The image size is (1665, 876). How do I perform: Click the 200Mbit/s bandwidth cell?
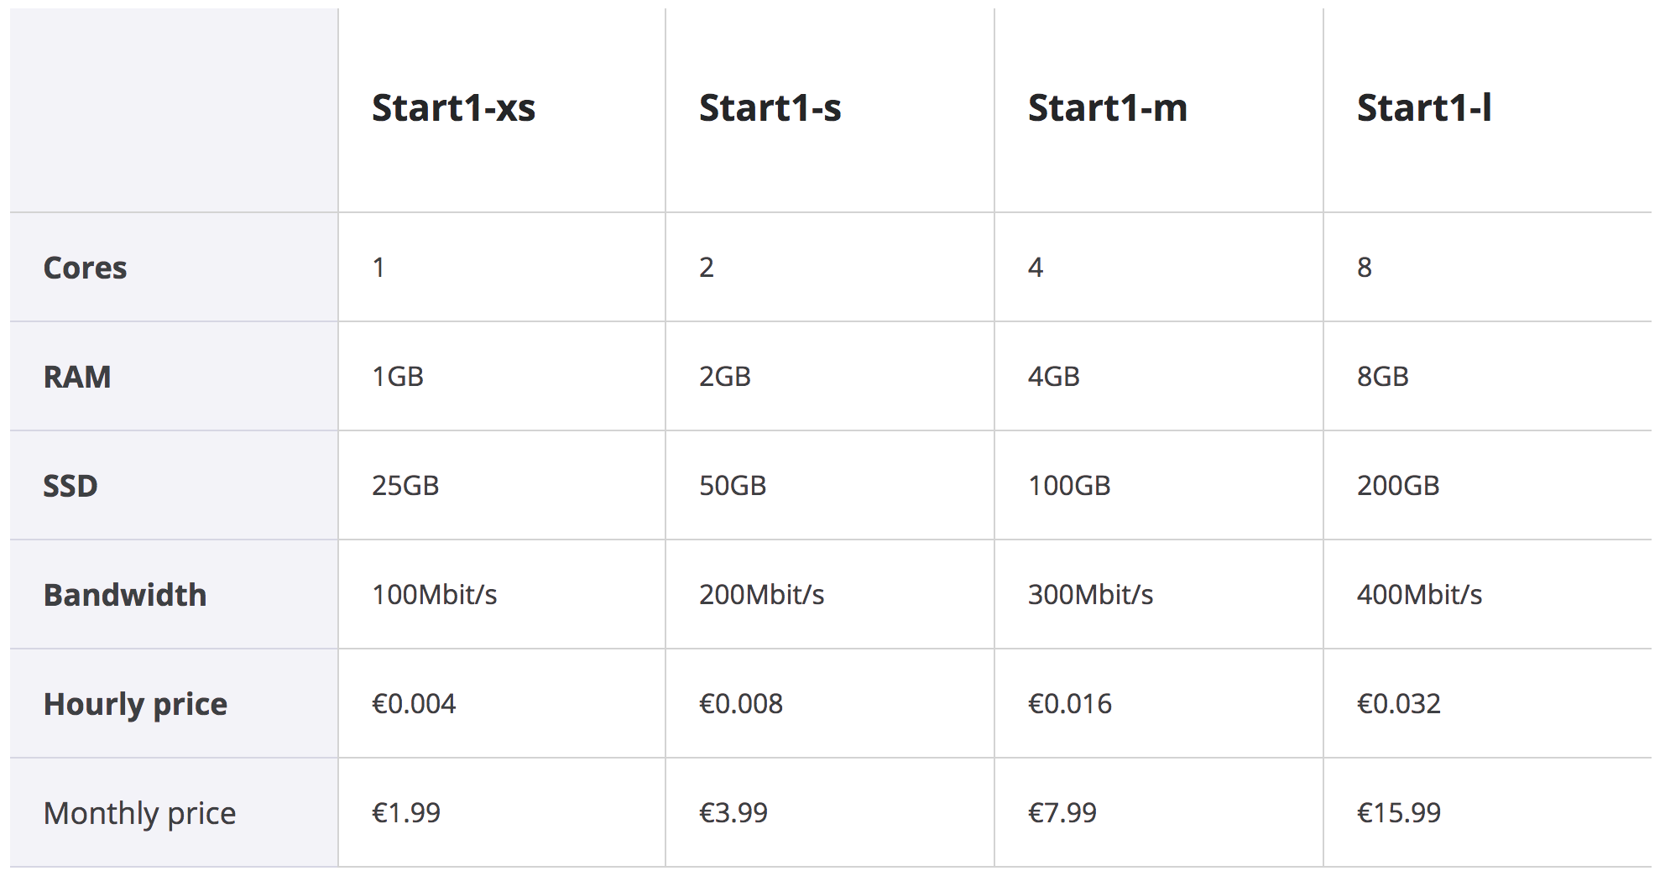tap(761, 595)
